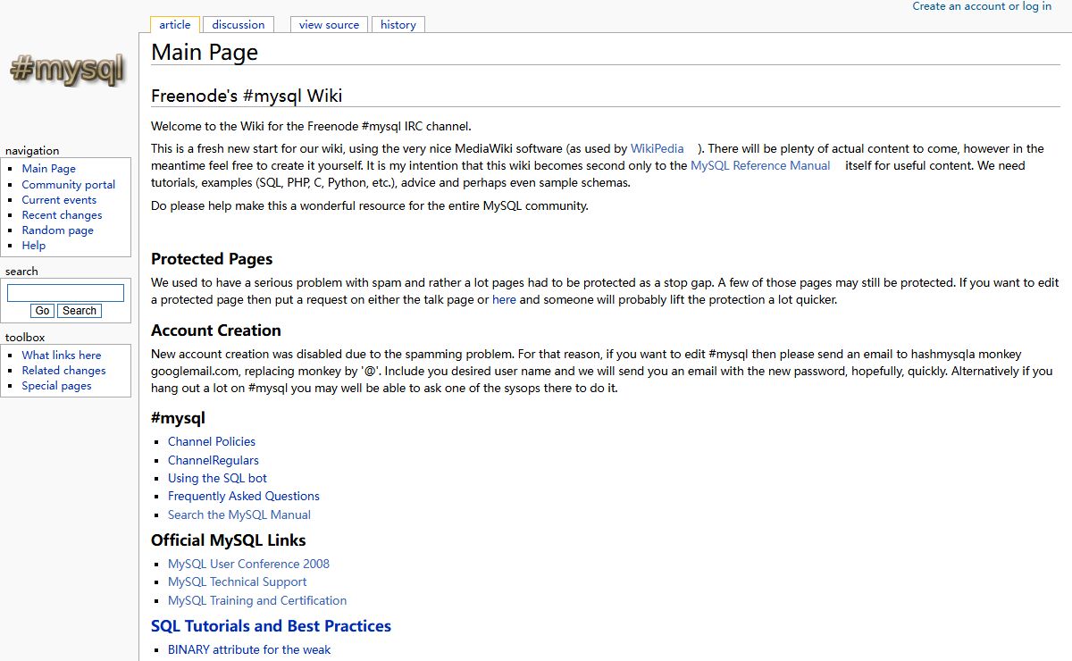Click Create an account or log in
Image resolution: width=1072 pixels, height=661 pixels.
click(982, 6)
